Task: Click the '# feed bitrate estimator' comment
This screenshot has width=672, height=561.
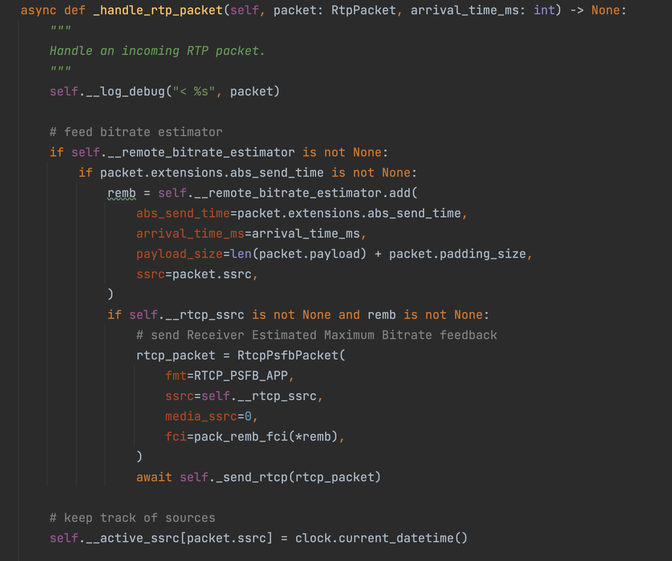Action: pos(136,132)
